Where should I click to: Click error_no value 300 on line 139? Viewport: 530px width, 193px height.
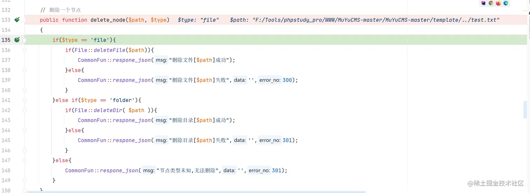[x=287, y=80]
